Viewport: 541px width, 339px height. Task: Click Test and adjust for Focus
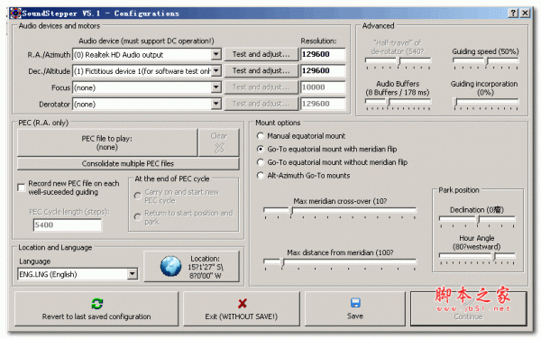[x=261, y=87]
